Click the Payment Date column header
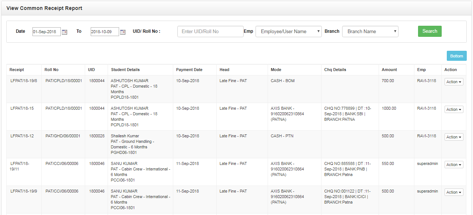Screen dimensions: 473x215 [189, 70]
